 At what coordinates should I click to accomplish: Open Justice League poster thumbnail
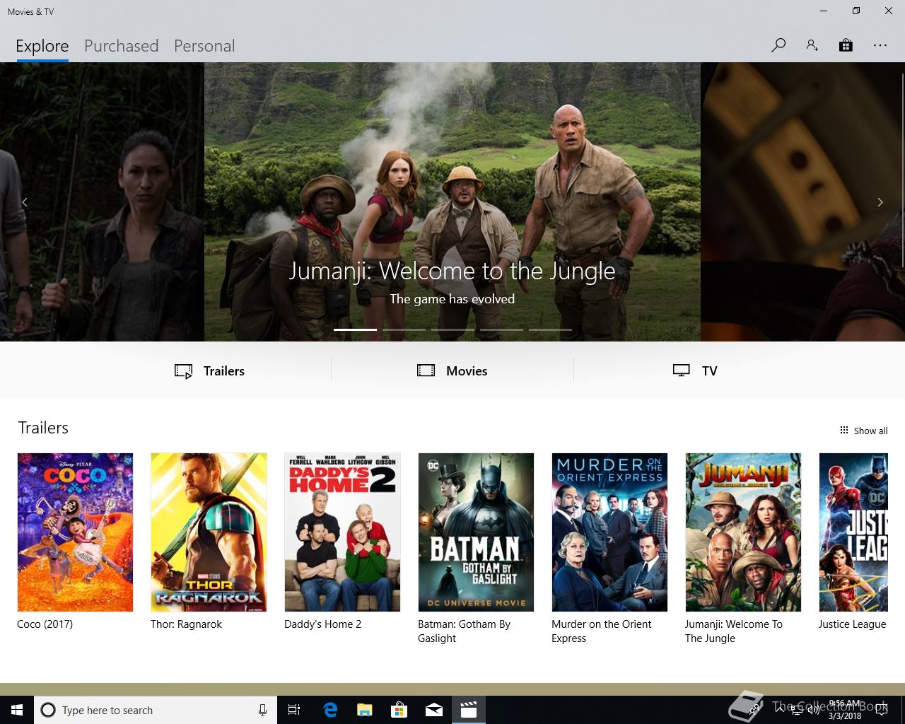tap(853, 532)
